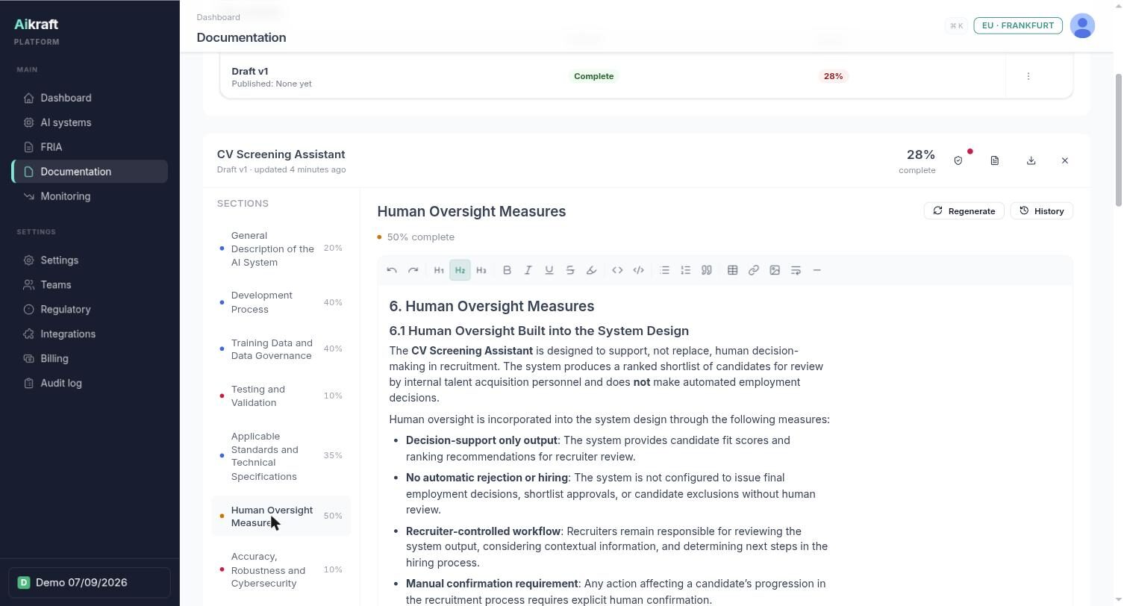Download the CV Screening Assistant document
1124x606 pixels.
point(1031,160)
